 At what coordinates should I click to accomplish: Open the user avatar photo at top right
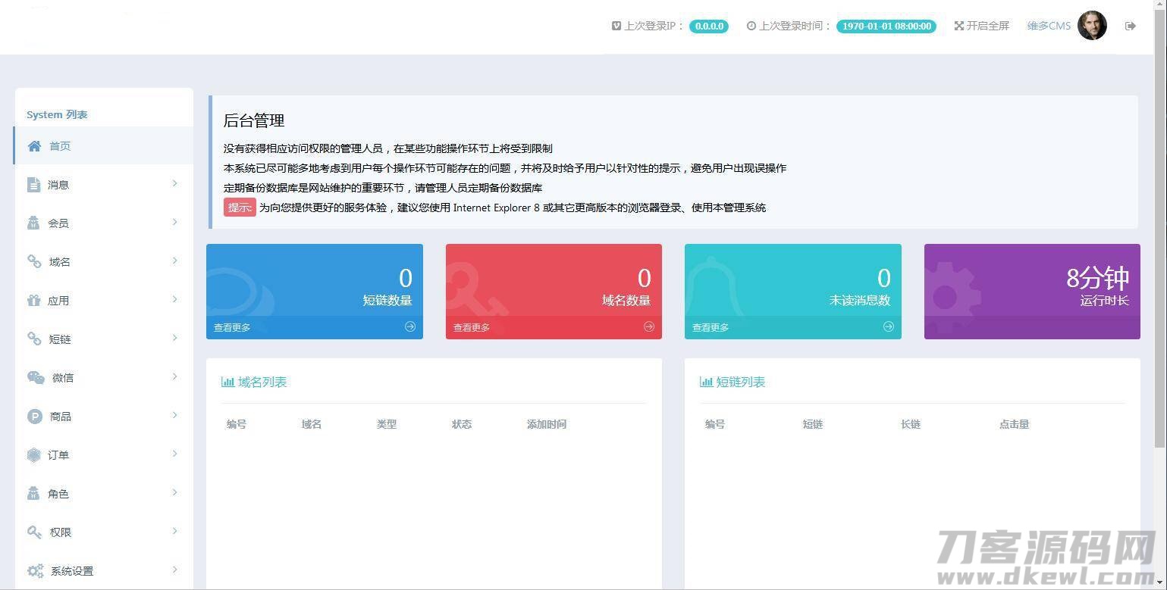click(x=1092, y=25)
